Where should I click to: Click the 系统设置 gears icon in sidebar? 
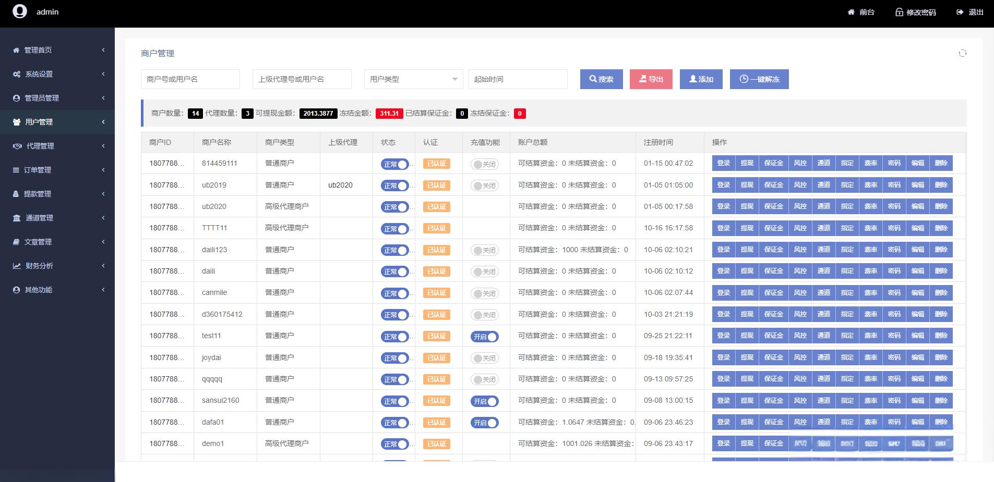(x=17, y=74)
